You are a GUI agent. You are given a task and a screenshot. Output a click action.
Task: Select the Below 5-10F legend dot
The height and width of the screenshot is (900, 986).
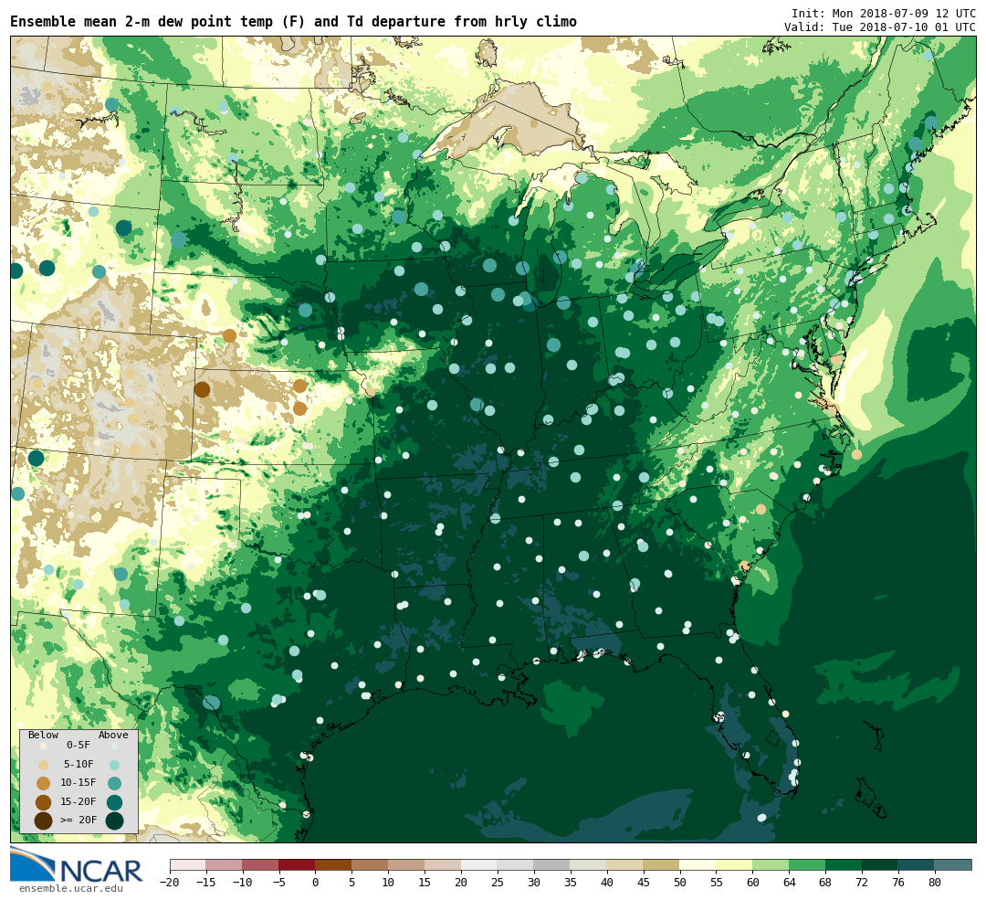pos(44,765)
